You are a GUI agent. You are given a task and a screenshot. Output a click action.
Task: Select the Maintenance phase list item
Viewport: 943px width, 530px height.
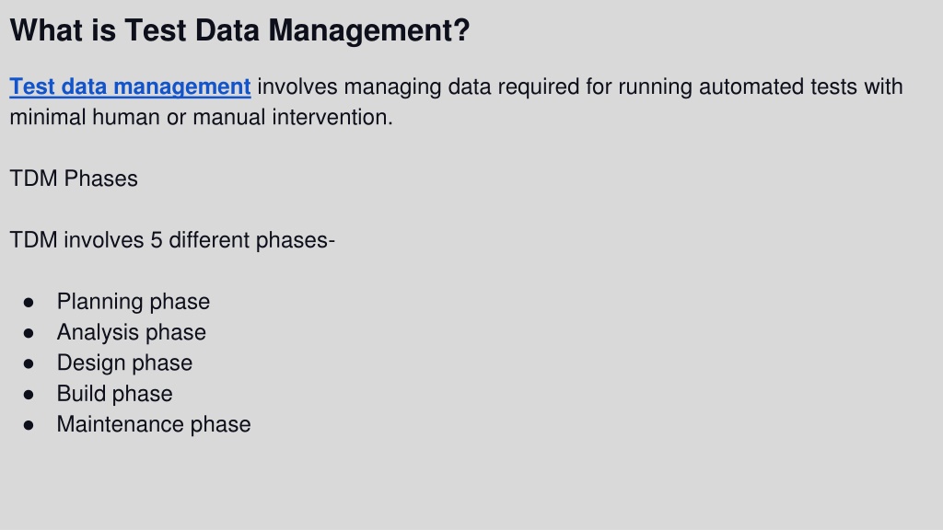point(154,424)
